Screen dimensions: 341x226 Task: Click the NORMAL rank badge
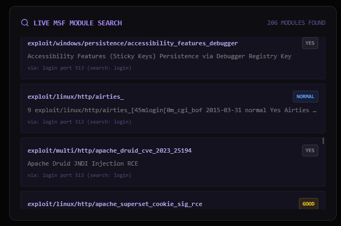(305, 97)
